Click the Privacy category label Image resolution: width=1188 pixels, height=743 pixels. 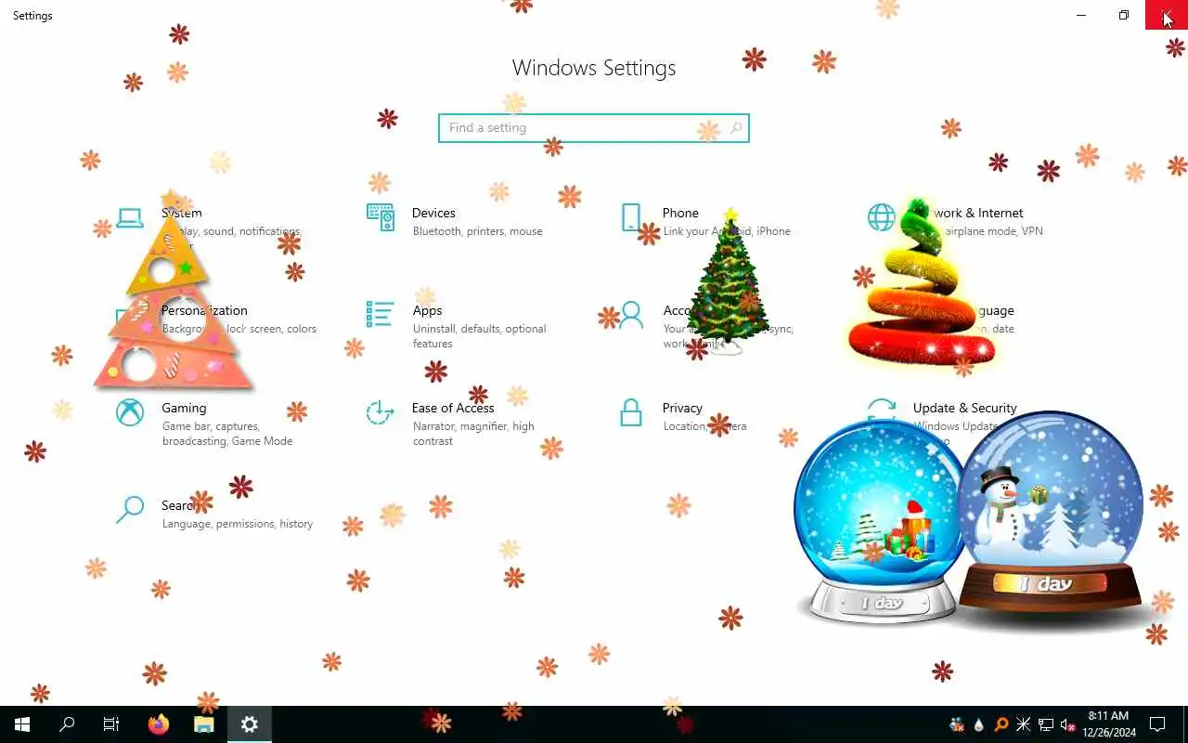[x=682, y=408]
